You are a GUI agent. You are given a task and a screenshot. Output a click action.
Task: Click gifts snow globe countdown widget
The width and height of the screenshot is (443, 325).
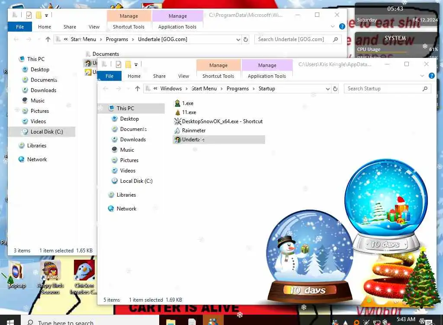386,206
